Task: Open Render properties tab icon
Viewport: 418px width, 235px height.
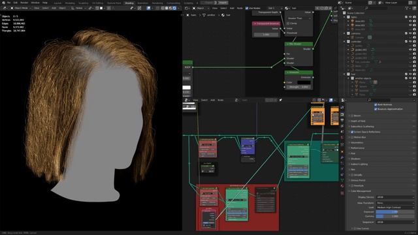Action: coord(342,115)
